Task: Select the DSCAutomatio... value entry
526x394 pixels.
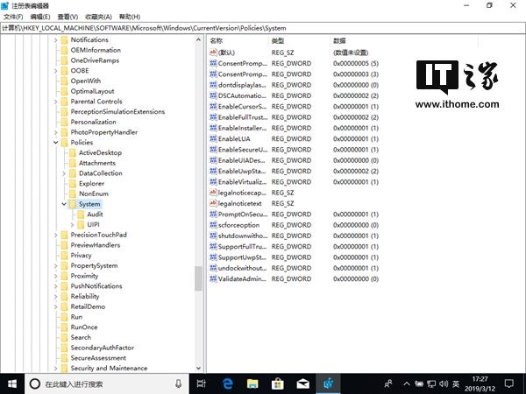Action: [x=242, y=95]
